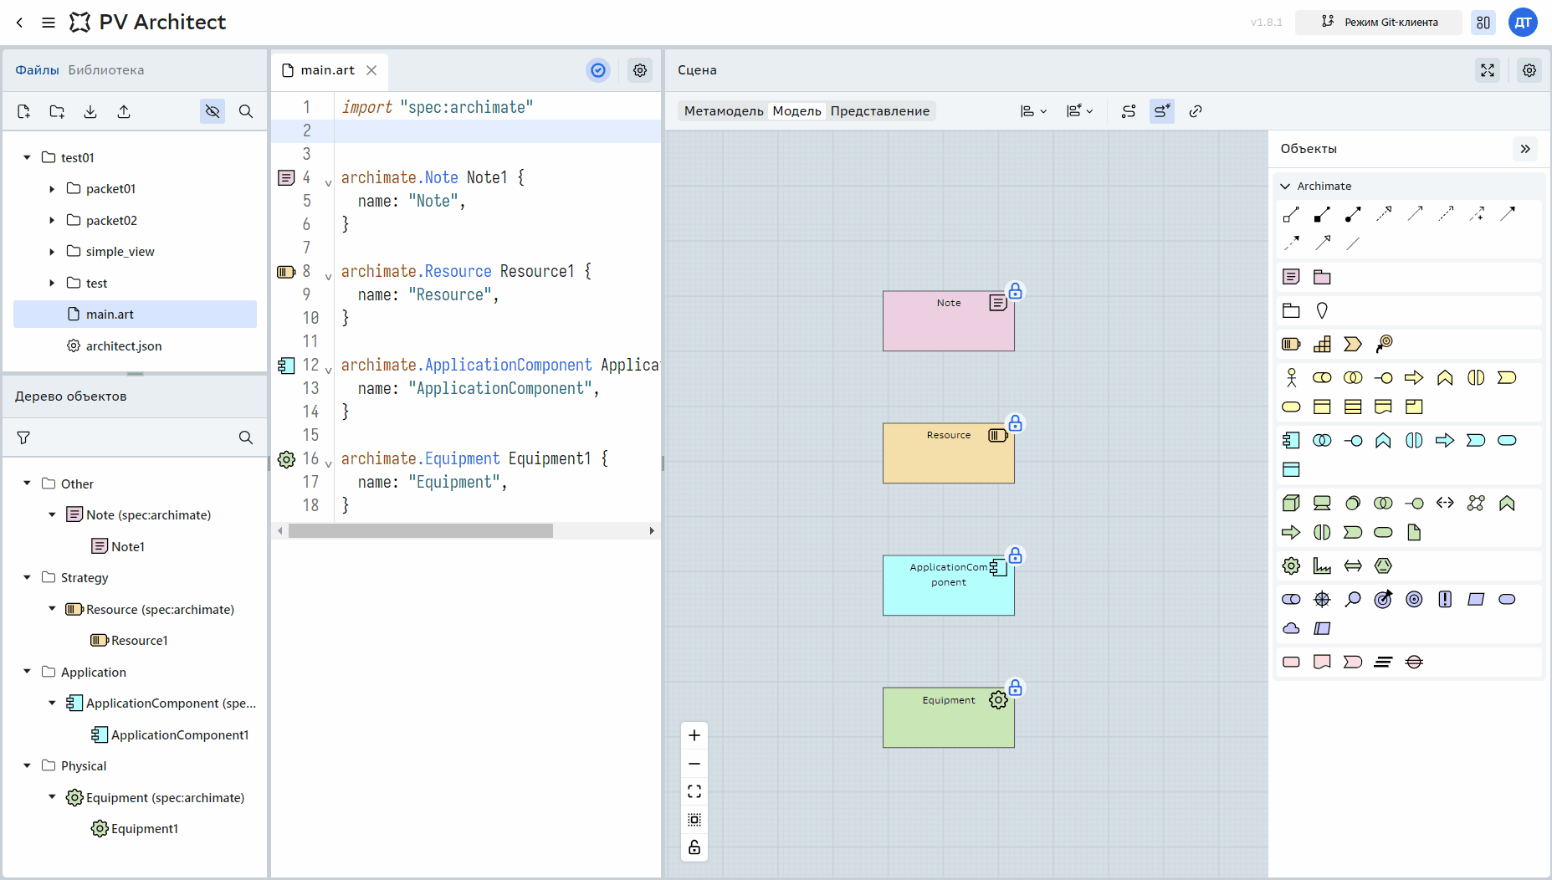Choose the green Node cube element
This screenshot has height=880, width=1552.
pos(1291,503)
